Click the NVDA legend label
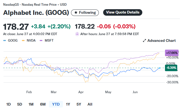Screen dimensions: 182x108 pyautogui.click(x=31, y=40)
